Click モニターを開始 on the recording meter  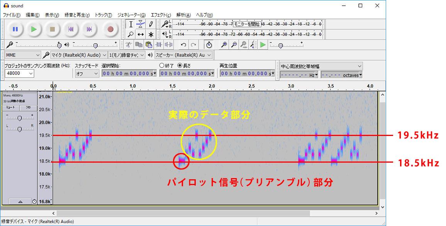(x=247, y=24)
